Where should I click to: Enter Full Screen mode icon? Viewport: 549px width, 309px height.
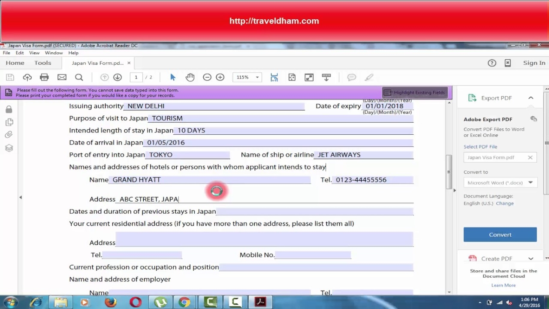click(x=309, y=77)
